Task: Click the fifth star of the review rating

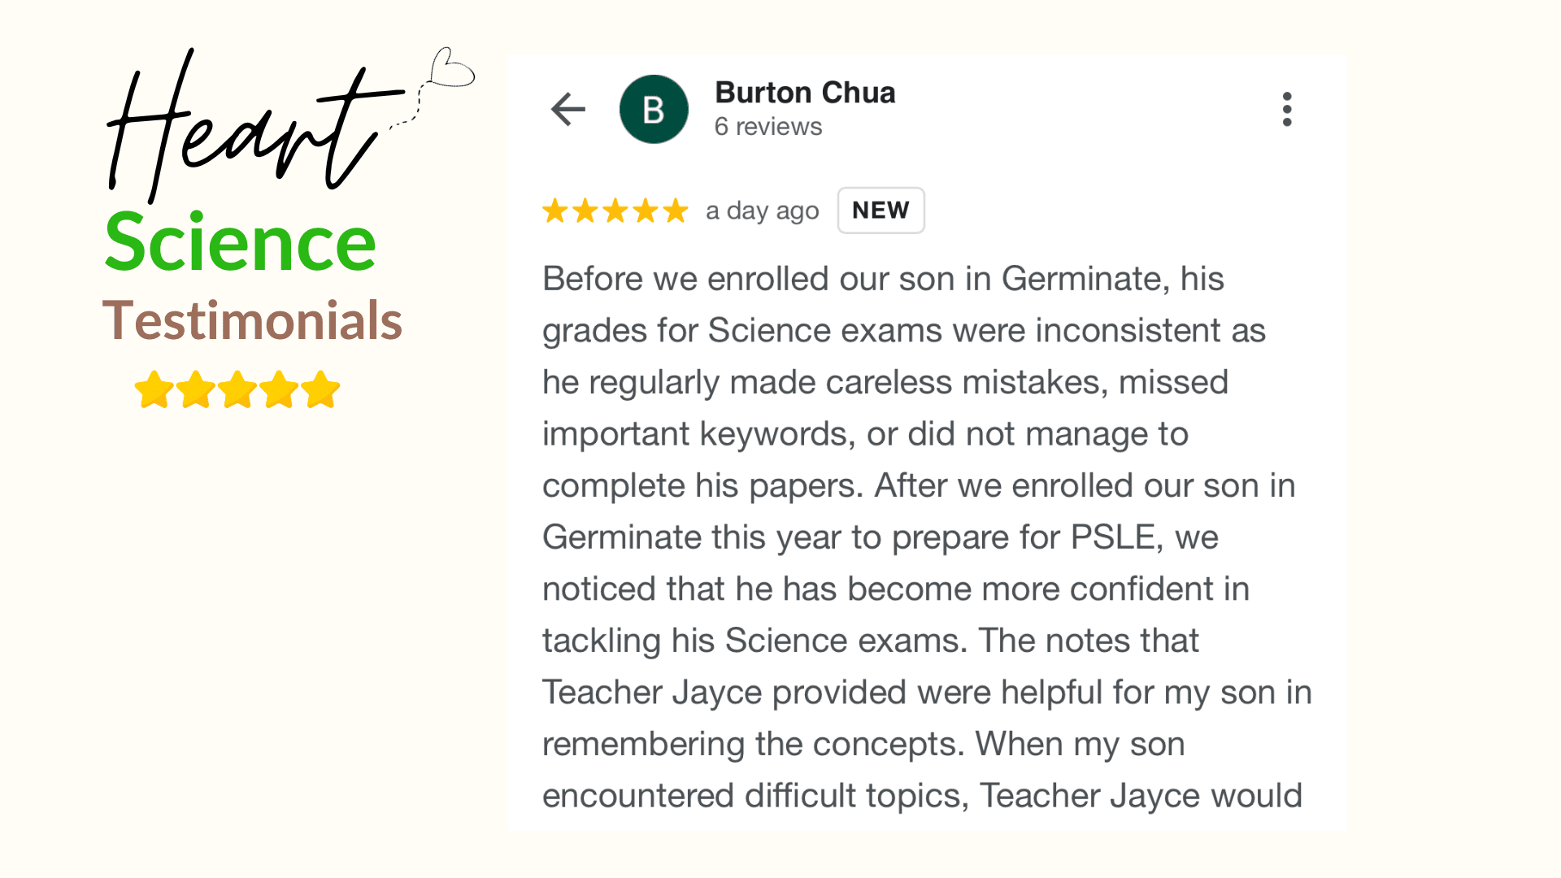Action: pyautogui.click(x=675, y=211)
